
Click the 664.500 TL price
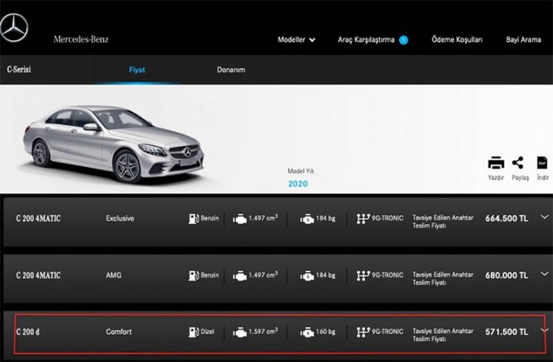point(506,219)
